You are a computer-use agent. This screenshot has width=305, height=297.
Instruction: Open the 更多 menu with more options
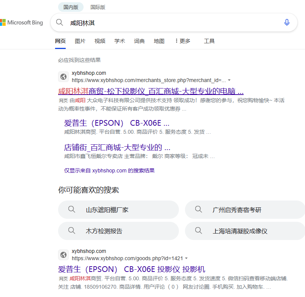[x=183, y=41]
